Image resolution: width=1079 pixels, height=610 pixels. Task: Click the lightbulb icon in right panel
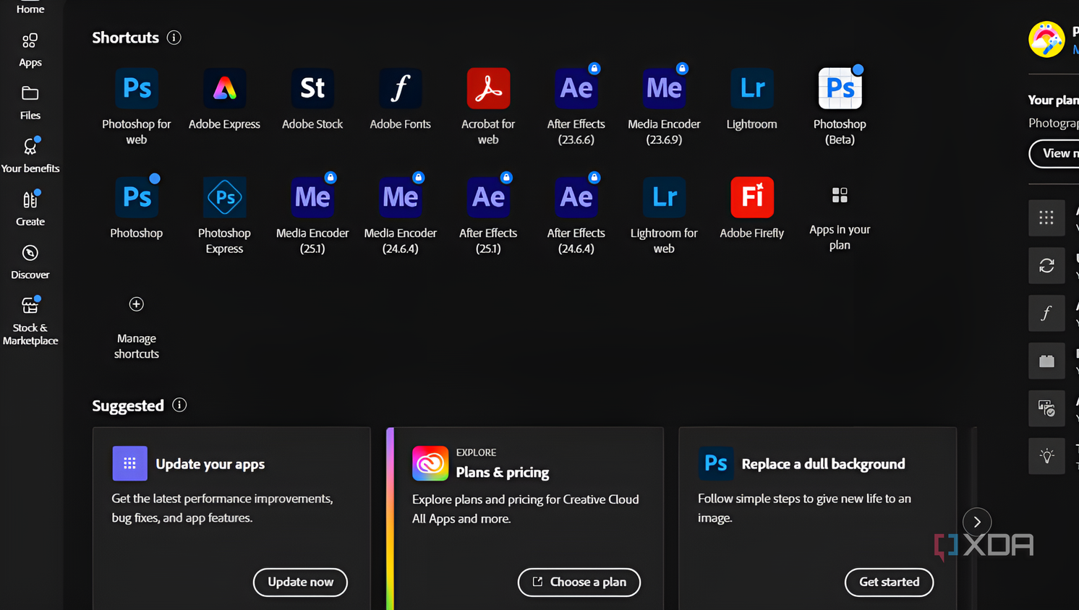click(x=1046, y=456)
